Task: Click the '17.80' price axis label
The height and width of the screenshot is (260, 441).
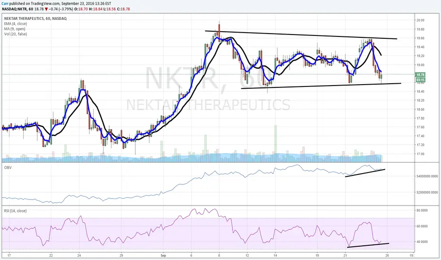Action: point(421,118)
